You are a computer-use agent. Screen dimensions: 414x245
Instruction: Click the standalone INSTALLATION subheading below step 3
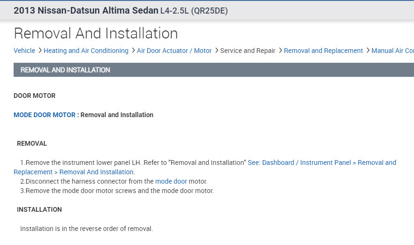coord(39,209)
